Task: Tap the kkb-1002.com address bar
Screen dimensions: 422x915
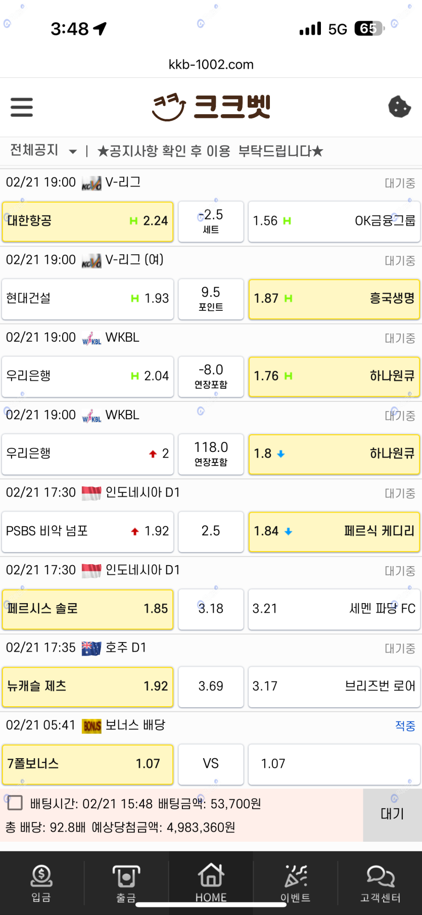Action: pos(211,64)
